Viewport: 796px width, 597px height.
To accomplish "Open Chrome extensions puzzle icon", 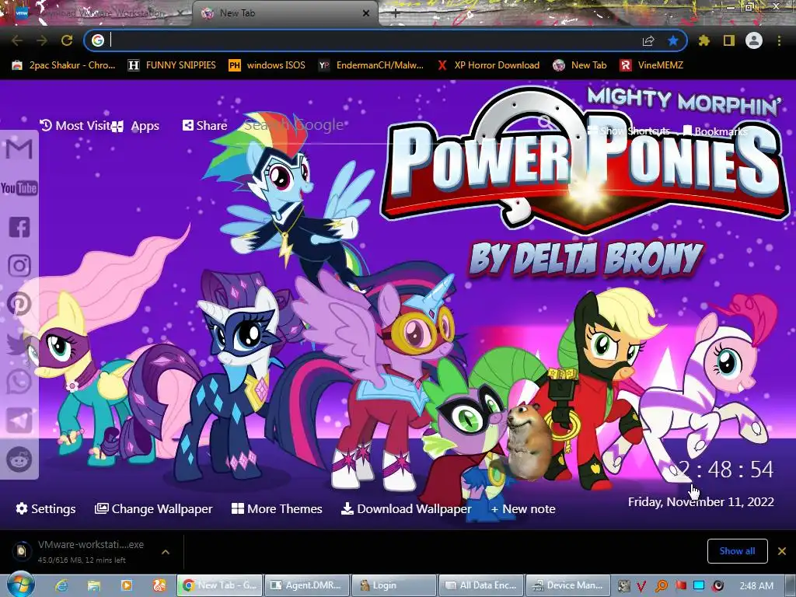I will click(x=703, y=40).
